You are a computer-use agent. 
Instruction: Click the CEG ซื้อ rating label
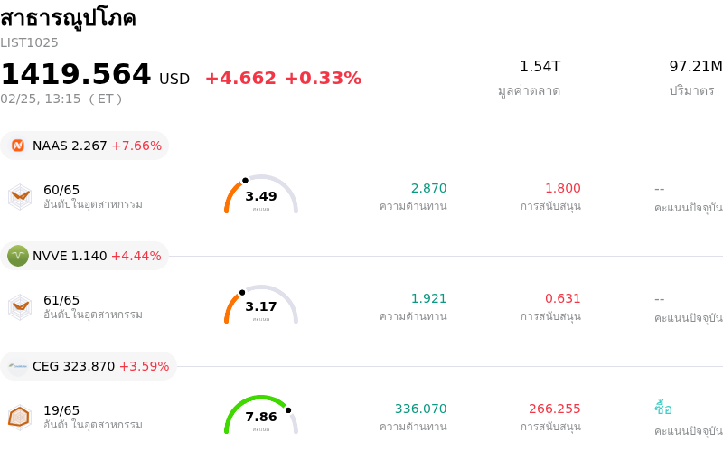pyautogui.click(x=663, y=409)
